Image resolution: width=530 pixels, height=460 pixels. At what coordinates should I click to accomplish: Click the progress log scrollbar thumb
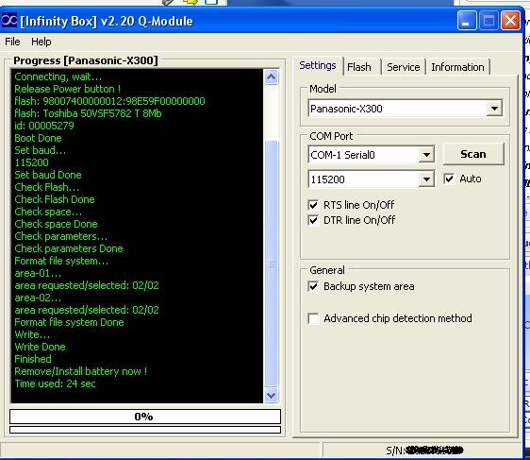click(272, 263)
